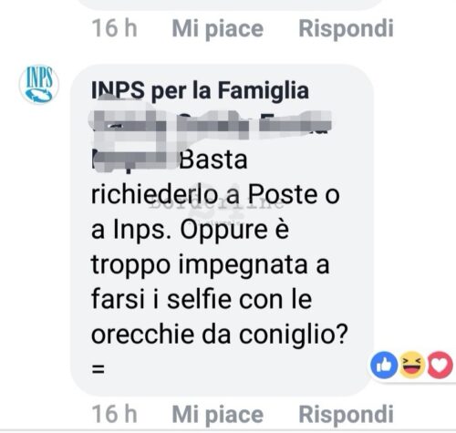
Task: Open the INPS logo profile picture
Action: click(39, 85)
